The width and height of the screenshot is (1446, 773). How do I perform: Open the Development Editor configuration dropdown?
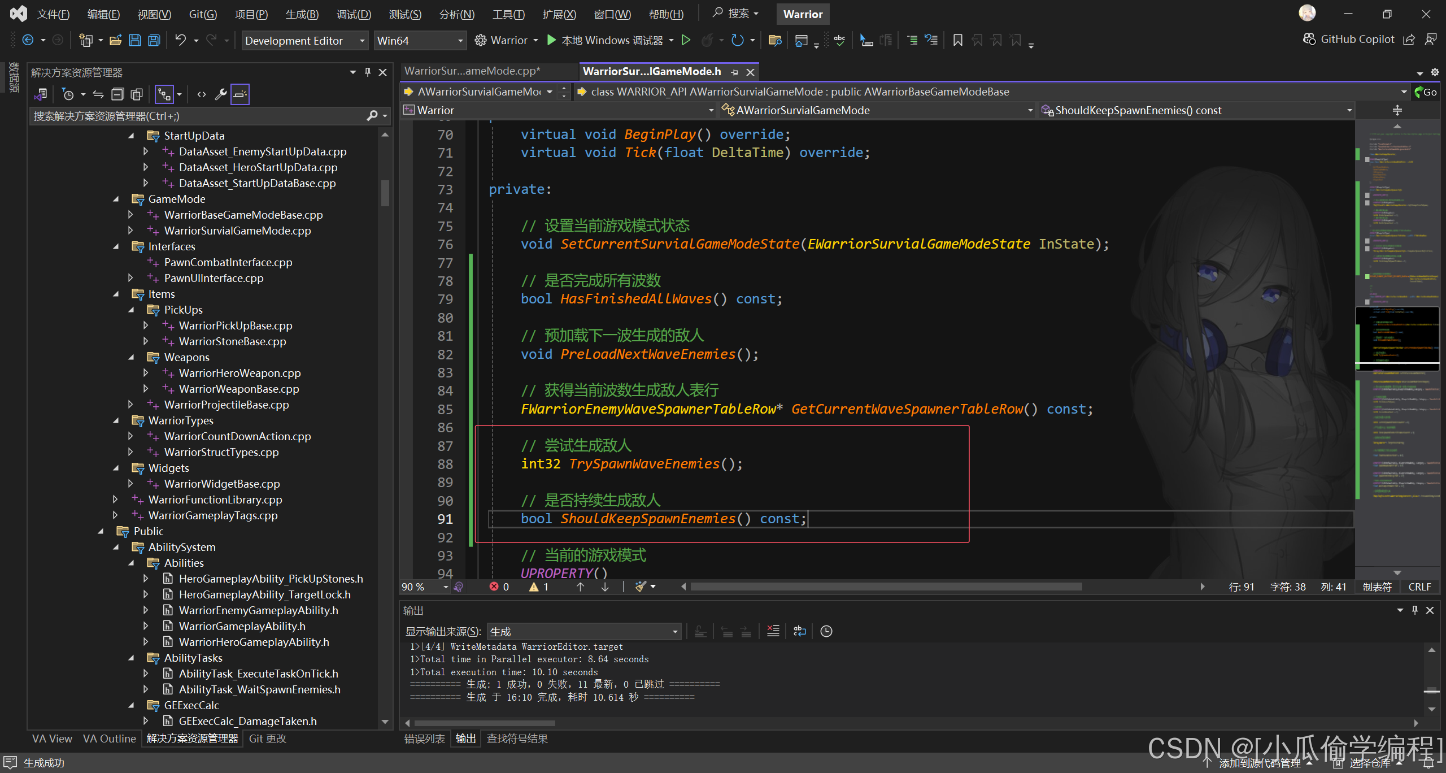305,41
